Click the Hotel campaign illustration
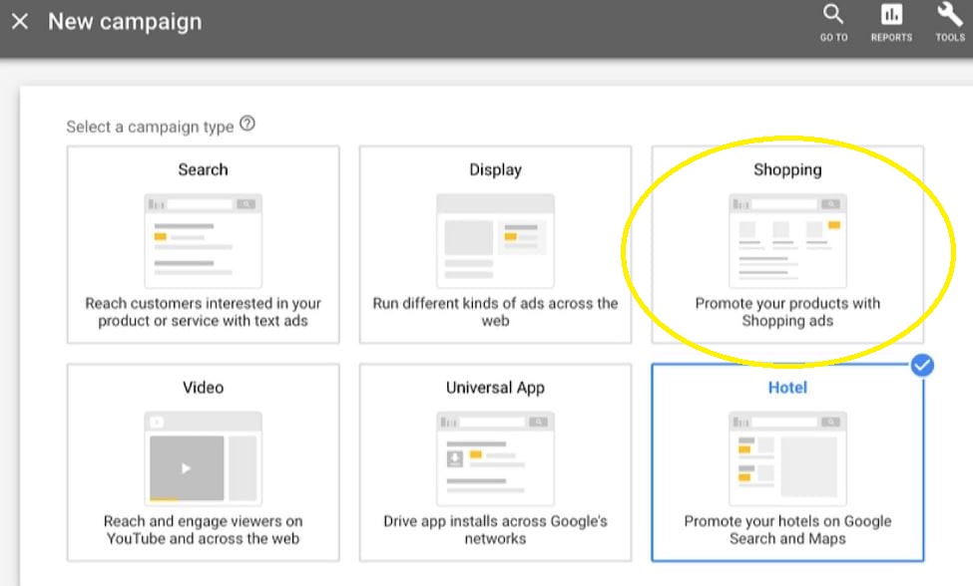The width and height of the screenshot is (973, 586). click(787, 459)
